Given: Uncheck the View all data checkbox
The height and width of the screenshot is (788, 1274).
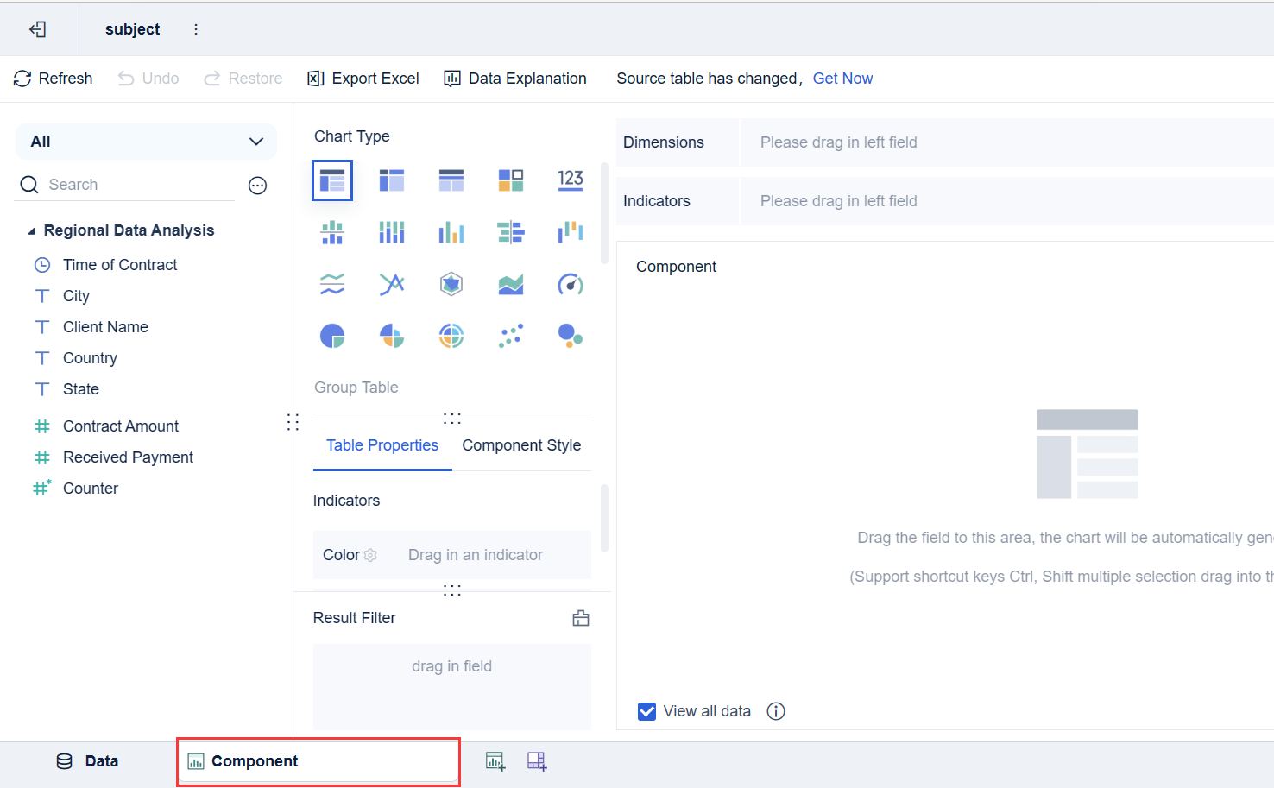Looking at the screenshot, I should point(646,711).
